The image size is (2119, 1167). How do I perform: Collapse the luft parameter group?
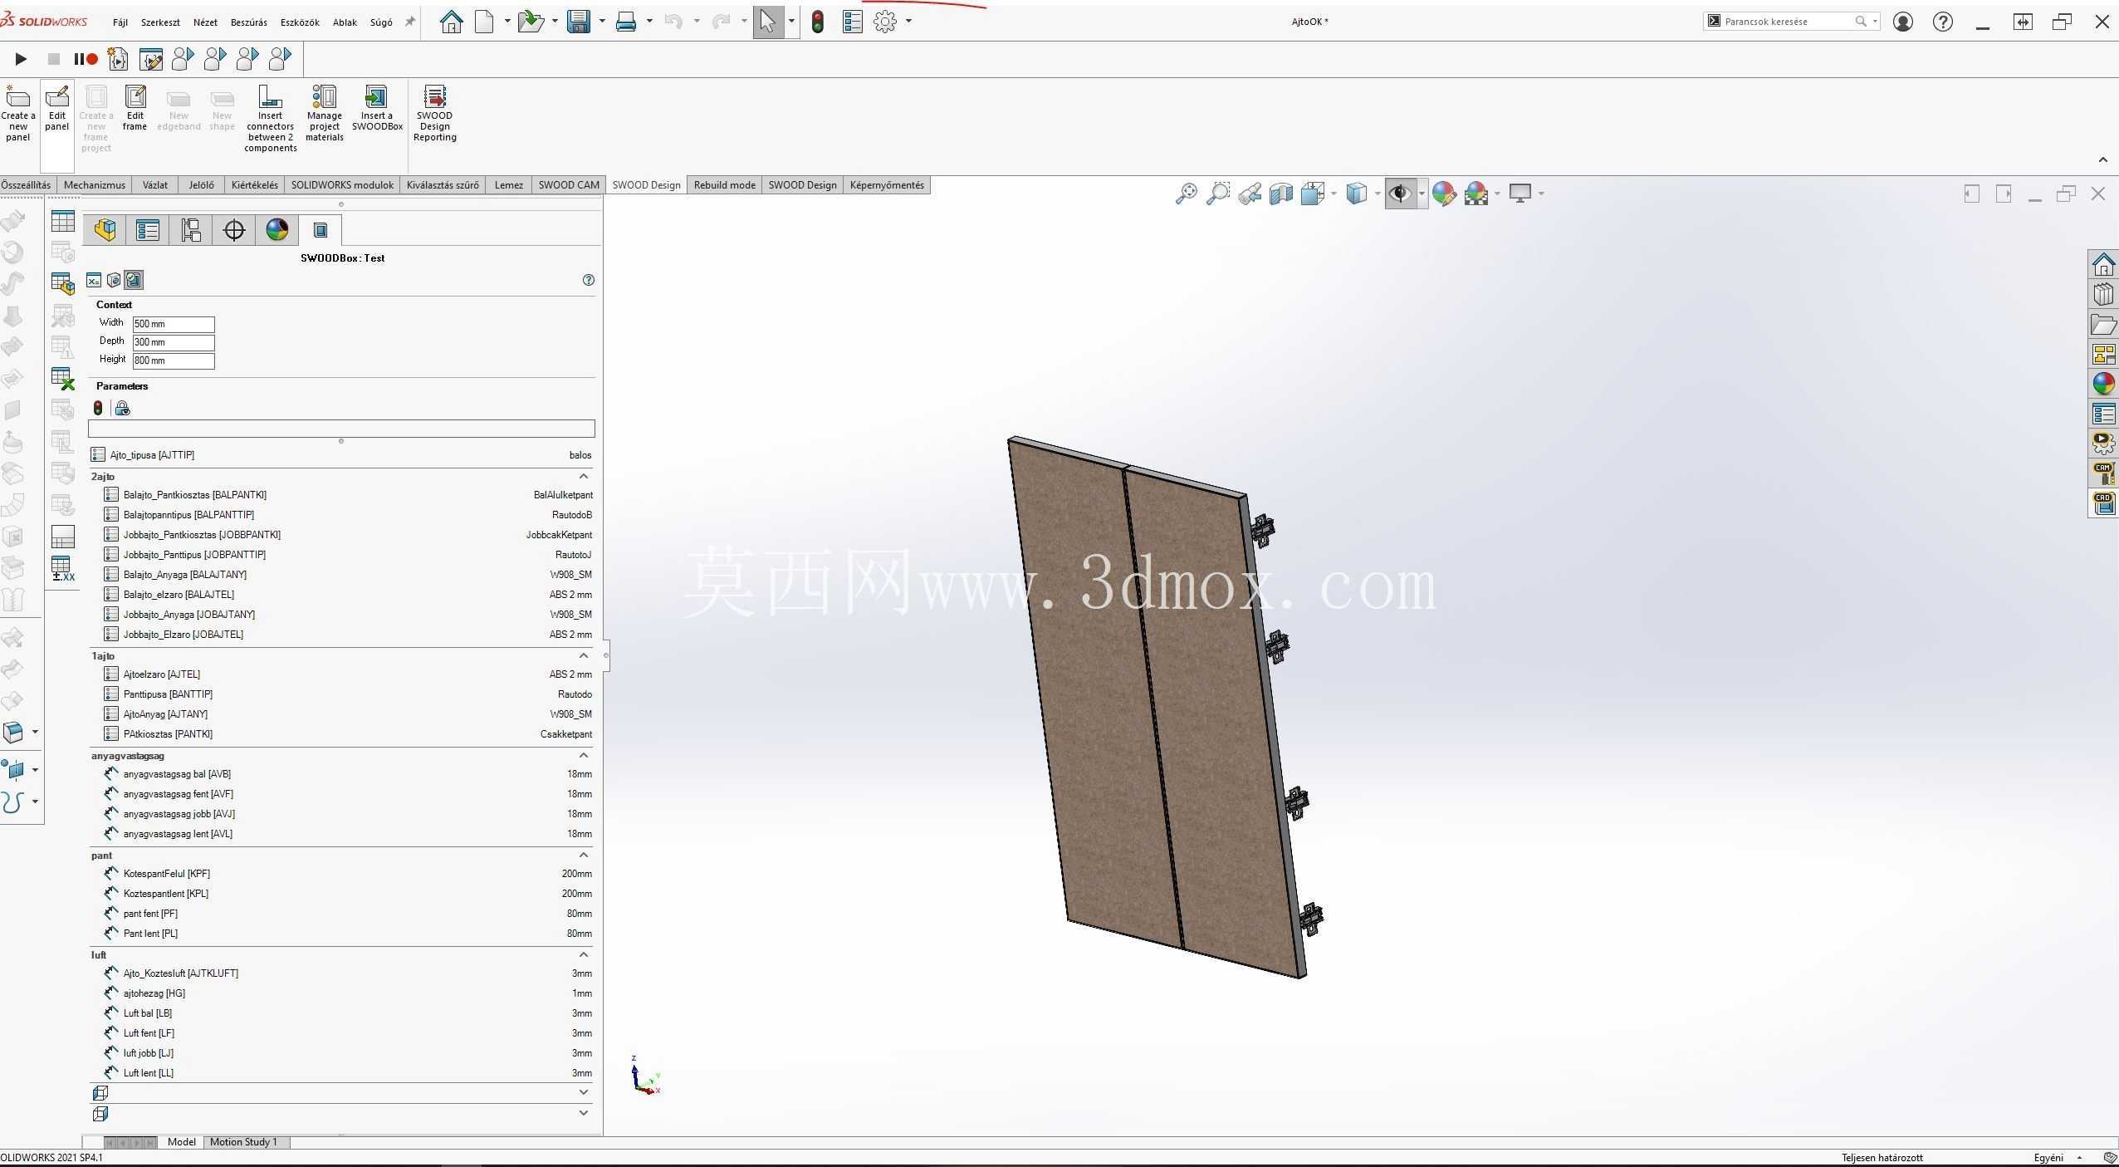[x=584, y=955]
